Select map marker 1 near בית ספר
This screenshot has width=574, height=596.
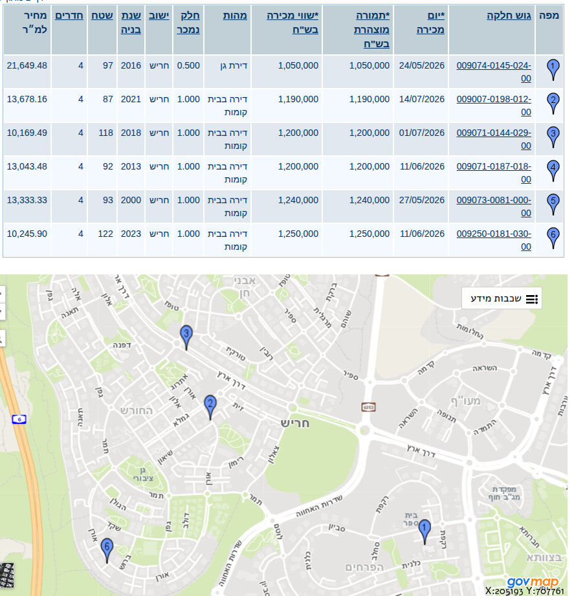coord(425,532)
